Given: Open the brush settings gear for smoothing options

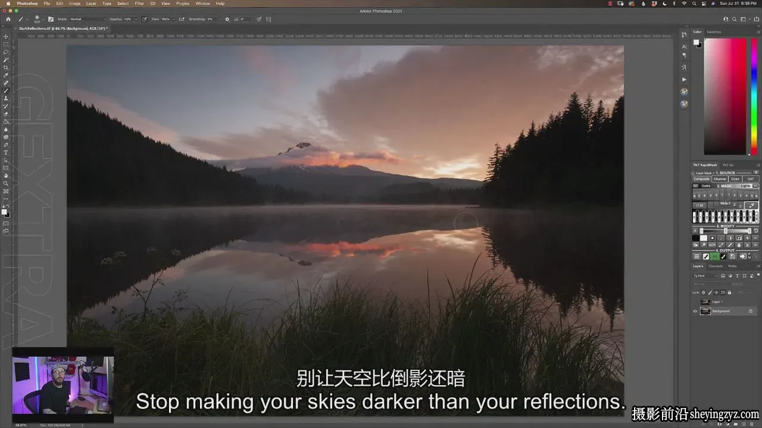Looking at the screenshot, I should 227,19.
